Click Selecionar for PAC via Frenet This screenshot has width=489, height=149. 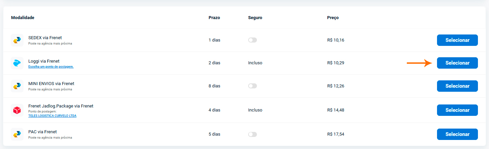coord(457,134)
